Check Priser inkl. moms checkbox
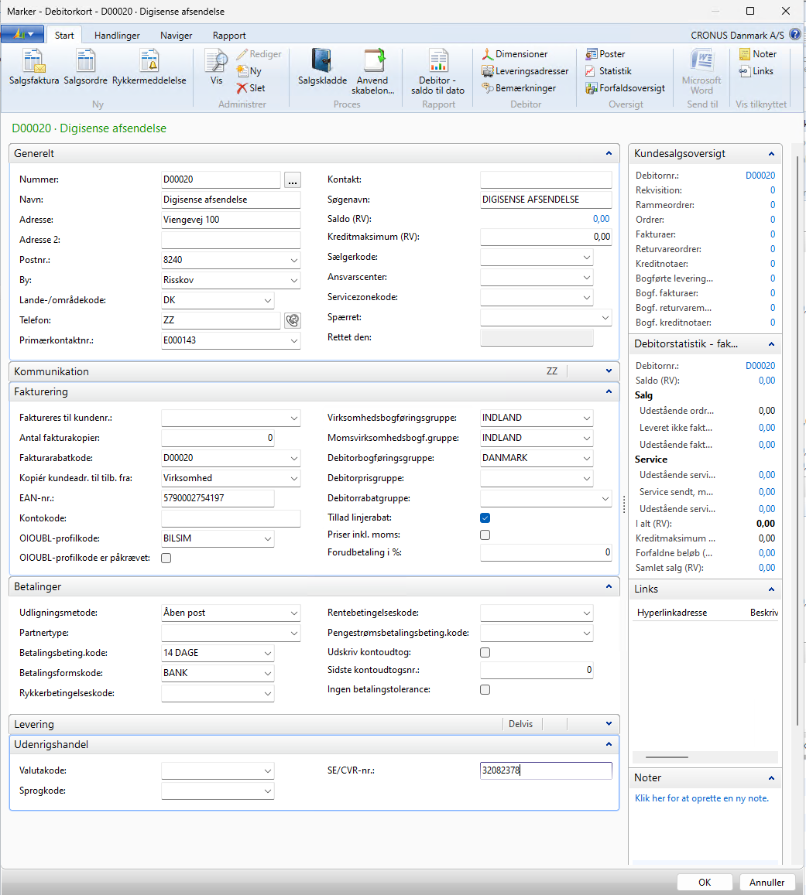 point(485,535)
